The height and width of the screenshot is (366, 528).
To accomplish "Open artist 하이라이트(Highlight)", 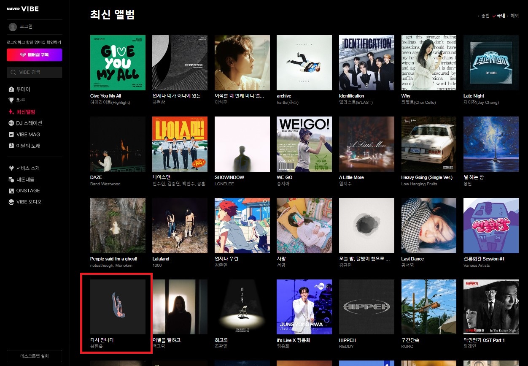I will click(110, 103).
